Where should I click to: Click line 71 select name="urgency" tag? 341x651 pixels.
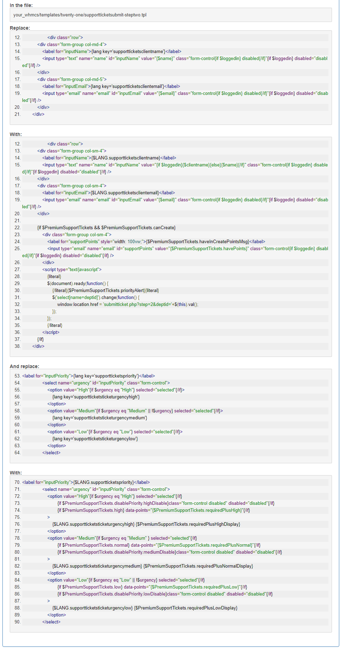point(106,489)
